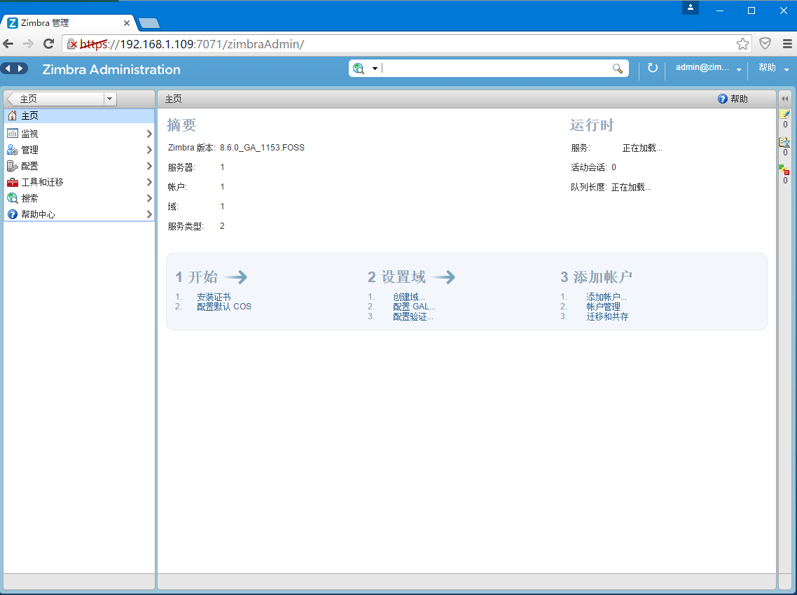Click the history forward arrow in Zimbra header
Viewport: 797px width, 595px height.
[21, 69]
